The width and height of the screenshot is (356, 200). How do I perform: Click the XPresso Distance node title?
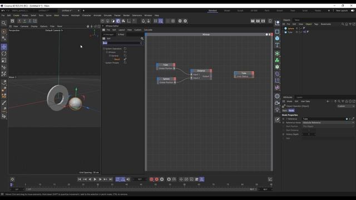[x=201, y=71]
